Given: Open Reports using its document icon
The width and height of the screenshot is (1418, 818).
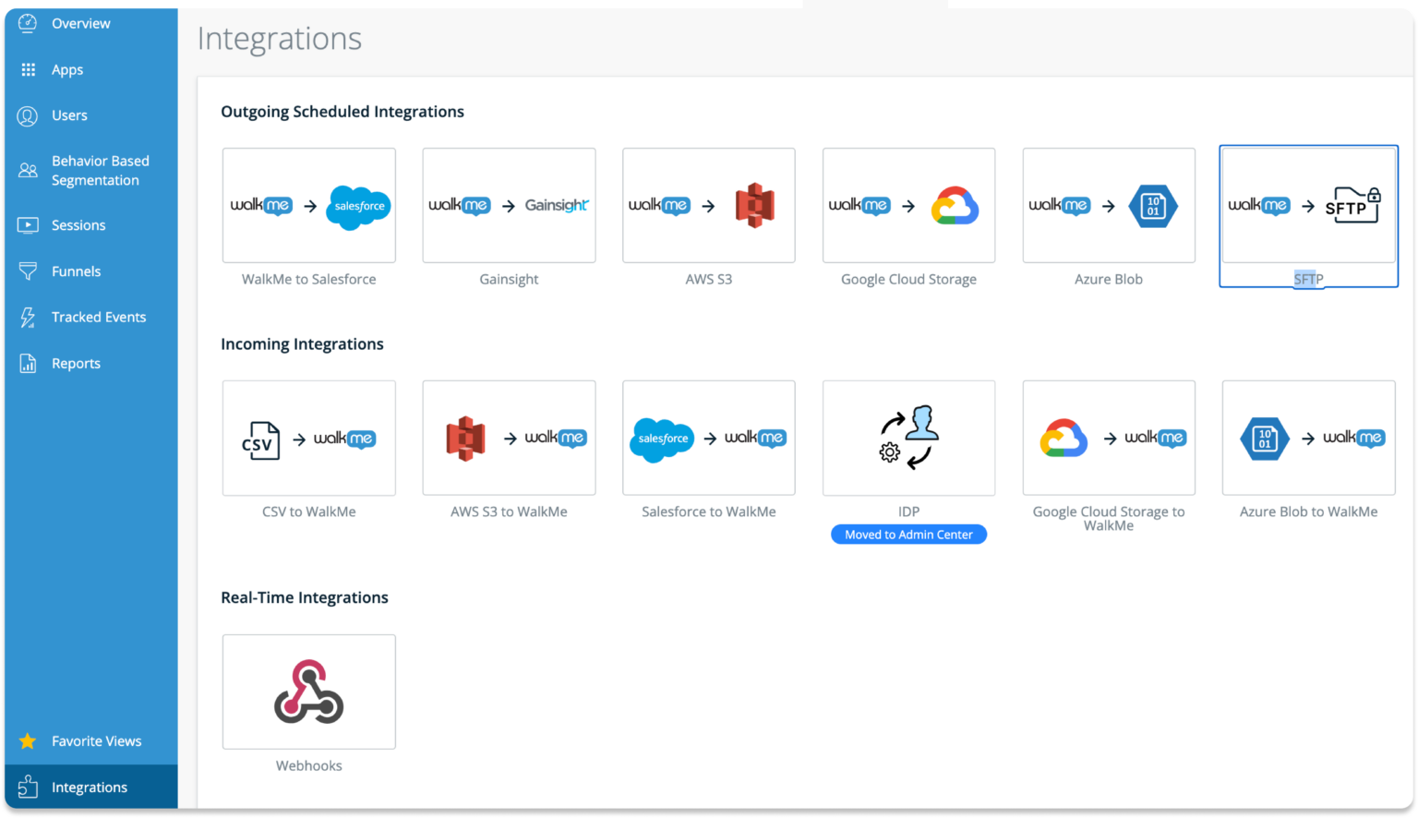Looking at the screenshot, I should [27, 363].
